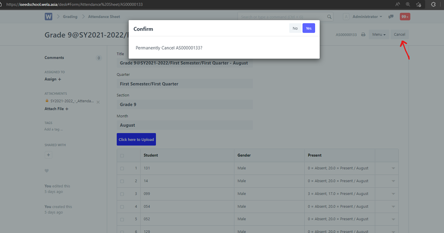Check the row 3 checkbox for student 099

(122, 194)
